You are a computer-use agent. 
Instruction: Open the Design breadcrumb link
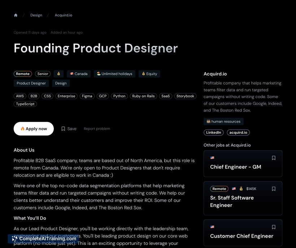pos(36,15)
